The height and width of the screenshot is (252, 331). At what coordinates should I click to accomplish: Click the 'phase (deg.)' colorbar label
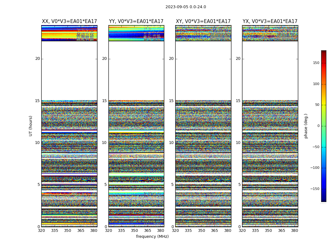[x=306, y=126]
